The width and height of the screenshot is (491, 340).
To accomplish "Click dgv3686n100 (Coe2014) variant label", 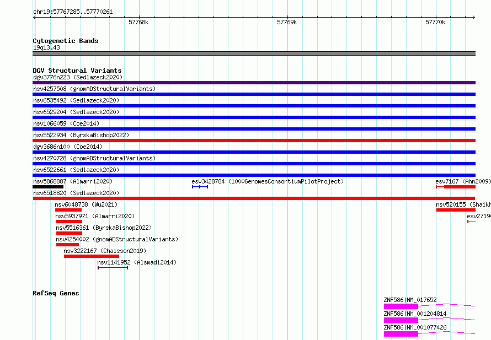I will (x=68, y=147).
